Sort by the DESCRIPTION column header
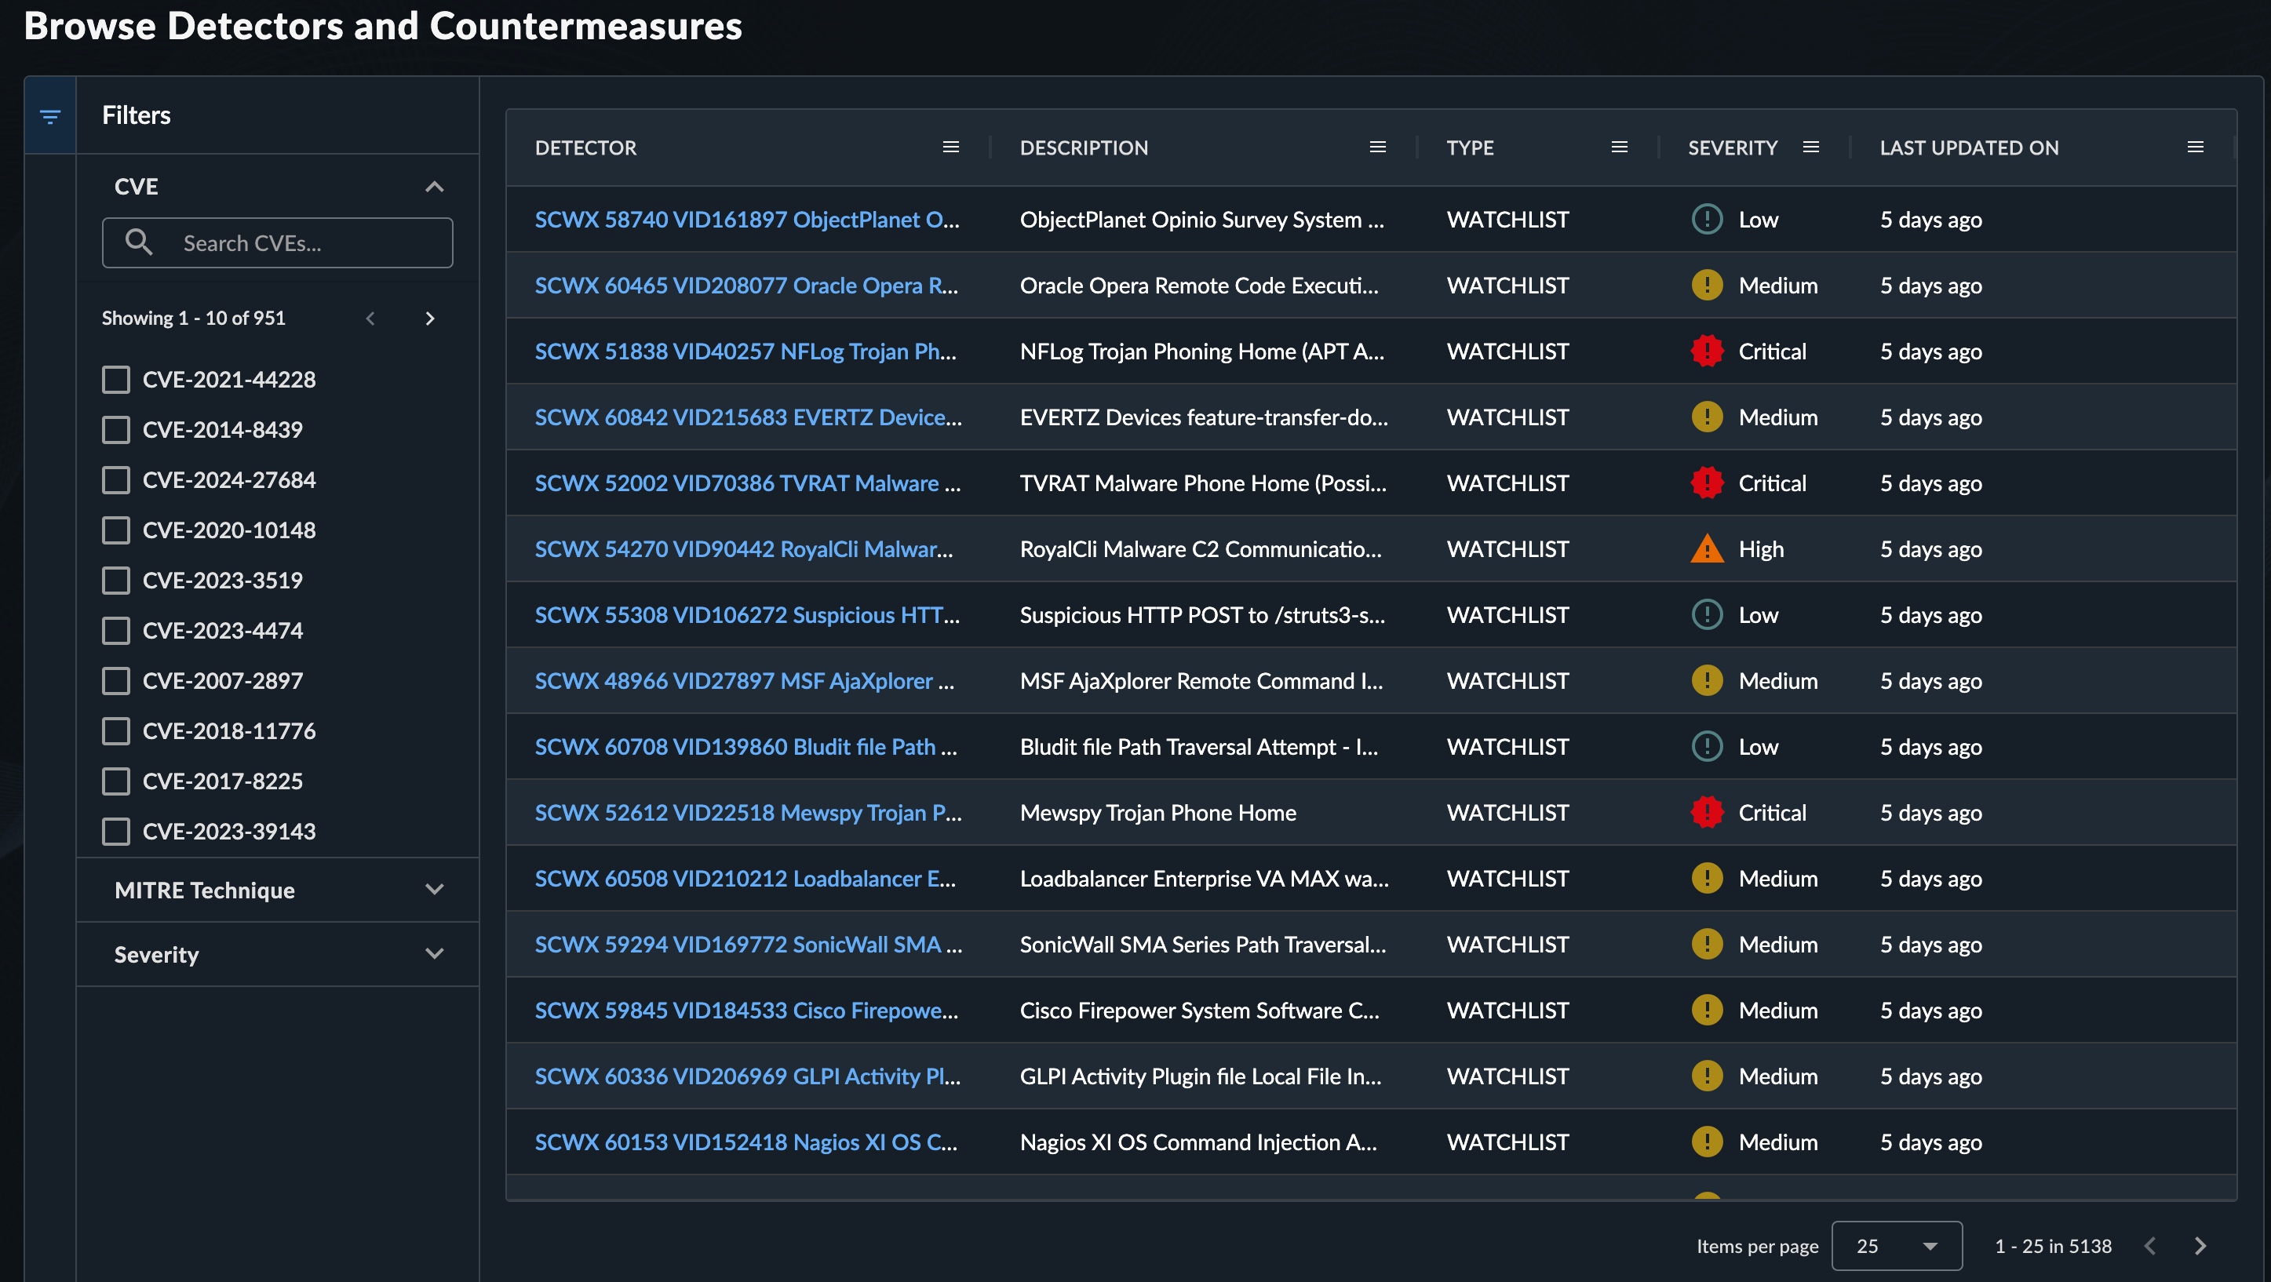 pyautogui.click(x=1084, y=148)
